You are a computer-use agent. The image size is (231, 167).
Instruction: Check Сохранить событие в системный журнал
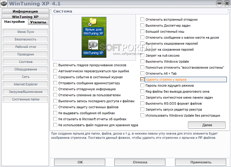pos(55,77)
